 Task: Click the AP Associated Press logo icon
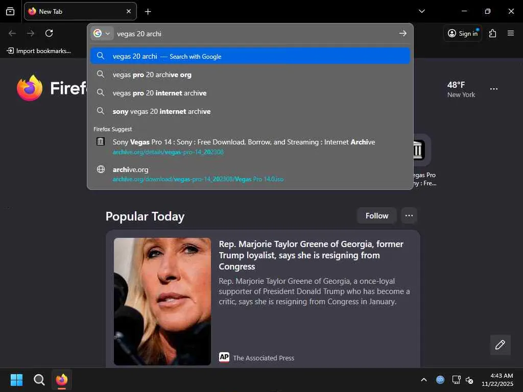(x=224, y=357)
